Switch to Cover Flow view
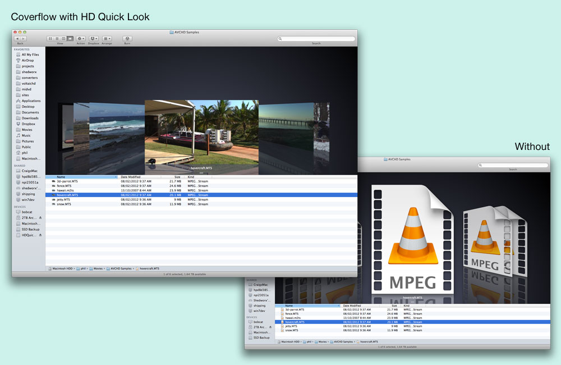The width and height of the screenshot is (561, 365). tap(71, 39)
